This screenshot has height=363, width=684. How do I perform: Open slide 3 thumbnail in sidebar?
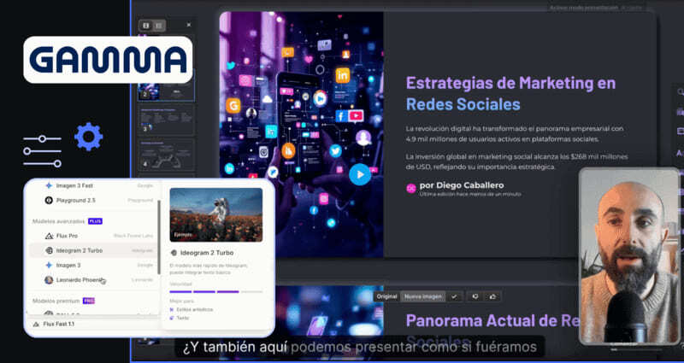pos(166,120)
